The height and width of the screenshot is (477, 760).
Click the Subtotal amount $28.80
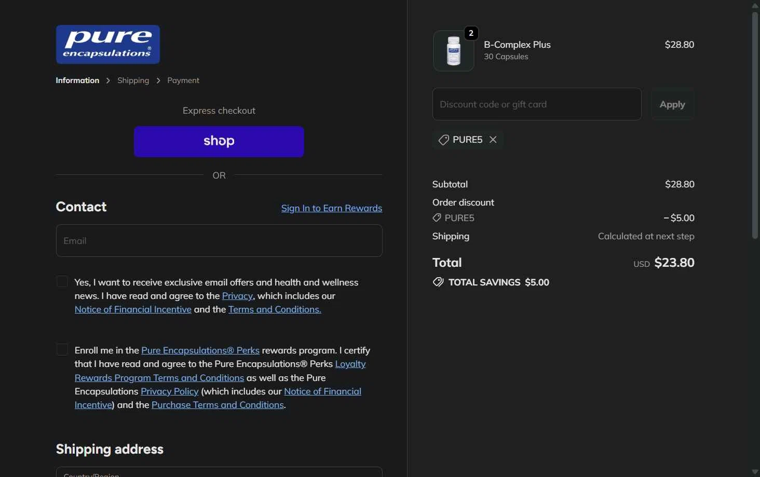click(680, 184)
